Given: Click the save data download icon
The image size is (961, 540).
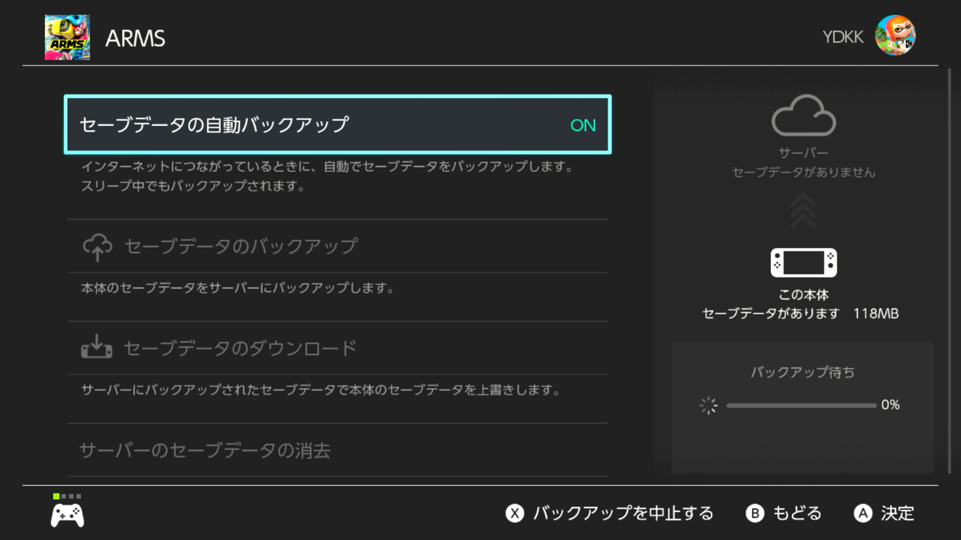Looking at the screenshot, I should (97, 347).
